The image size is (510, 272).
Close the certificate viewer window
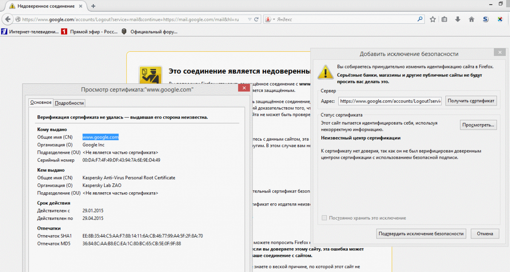(x=244, y=88)
